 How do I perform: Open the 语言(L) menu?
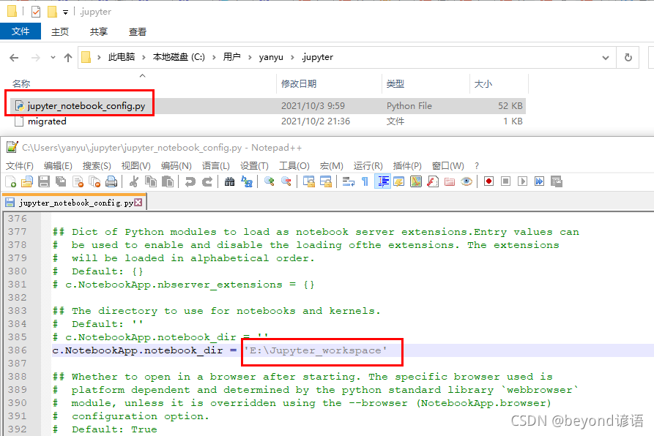pos(215,166)
